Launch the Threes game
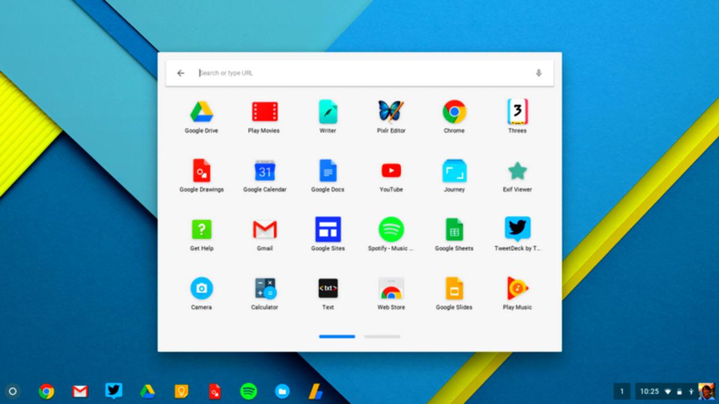Viewport: 719px width, 404px height. point(517,112)
